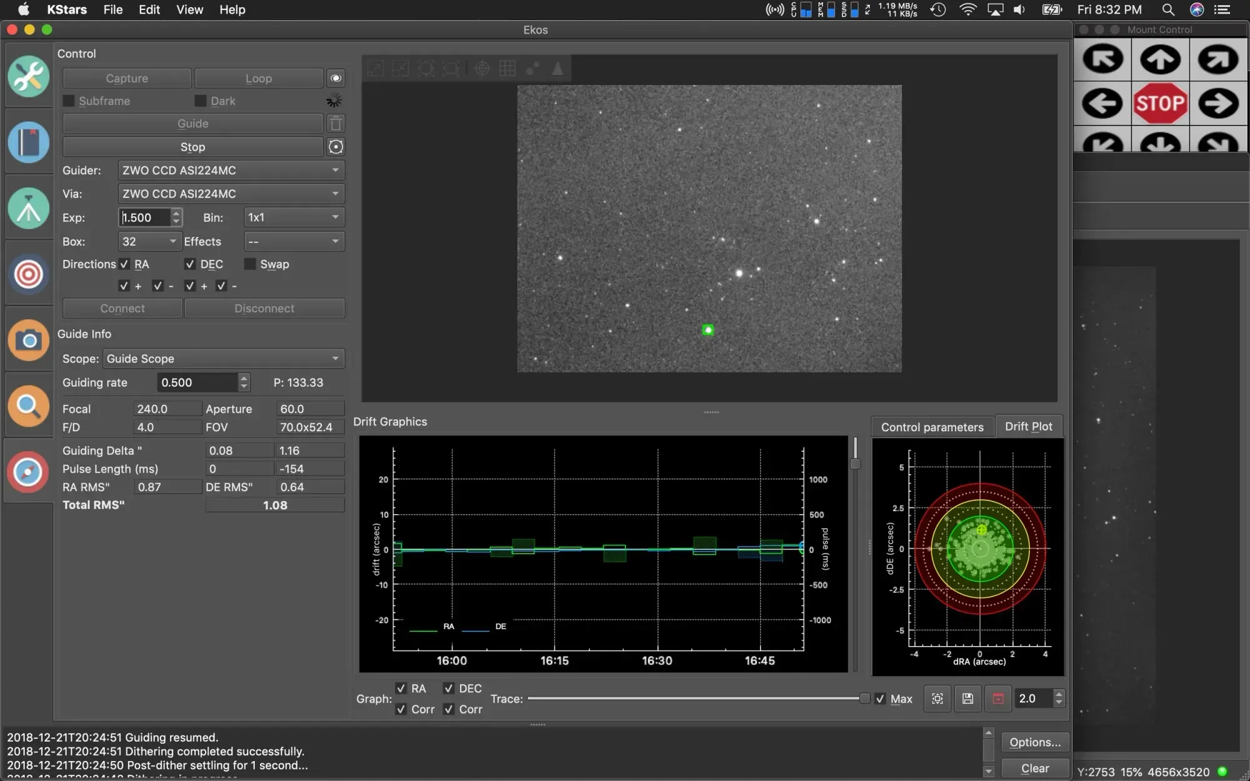This screenshot has width=1250, height=781.
Task: Open the Guide module target icon
Action: pos(28,274)
